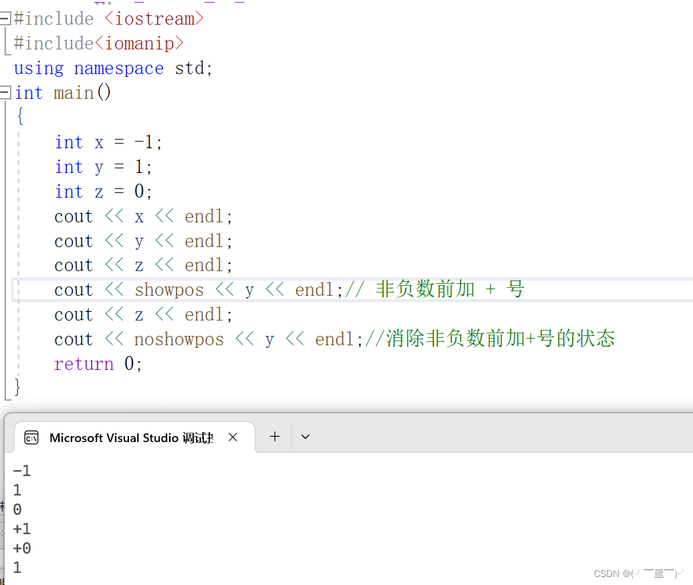This screenshot has height=585, width=693.
Task: Click the command prompt icon on the terminal tab
Action: click(x=31, y=437)
